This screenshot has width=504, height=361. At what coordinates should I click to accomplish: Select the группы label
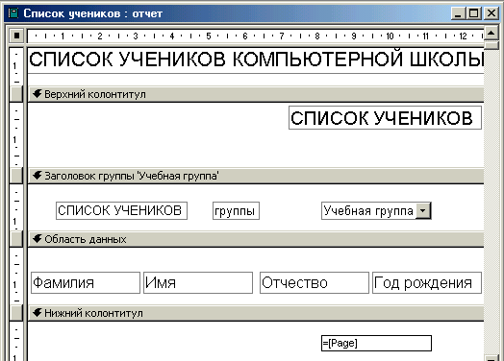click(x=236, y=210)
